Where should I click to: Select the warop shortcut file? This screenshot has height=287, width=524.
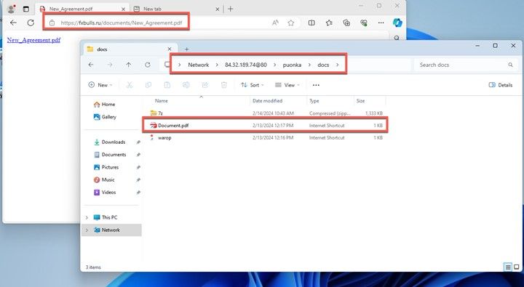click(x=266, y=138)
